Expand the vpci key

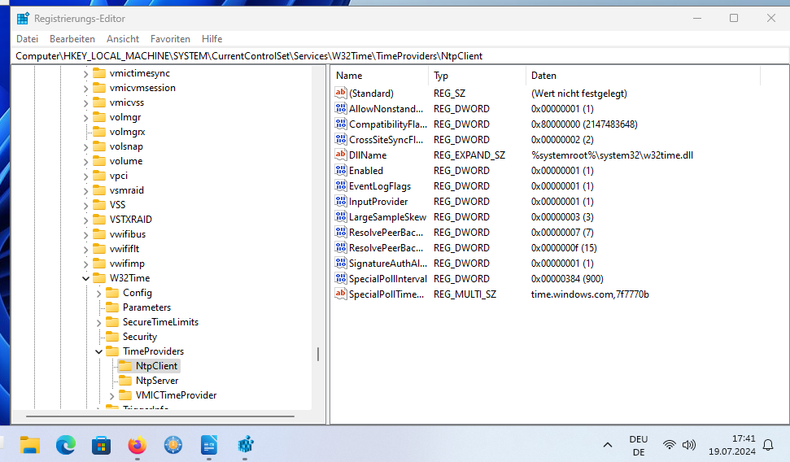85,176
